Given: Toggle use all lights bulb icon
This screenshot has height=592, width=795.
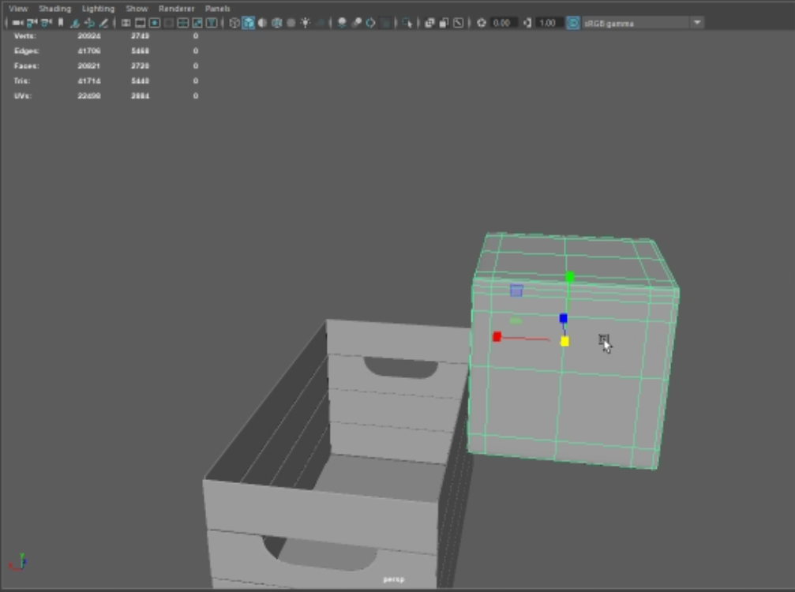Looking at the screenshot, I should [305, 23].
